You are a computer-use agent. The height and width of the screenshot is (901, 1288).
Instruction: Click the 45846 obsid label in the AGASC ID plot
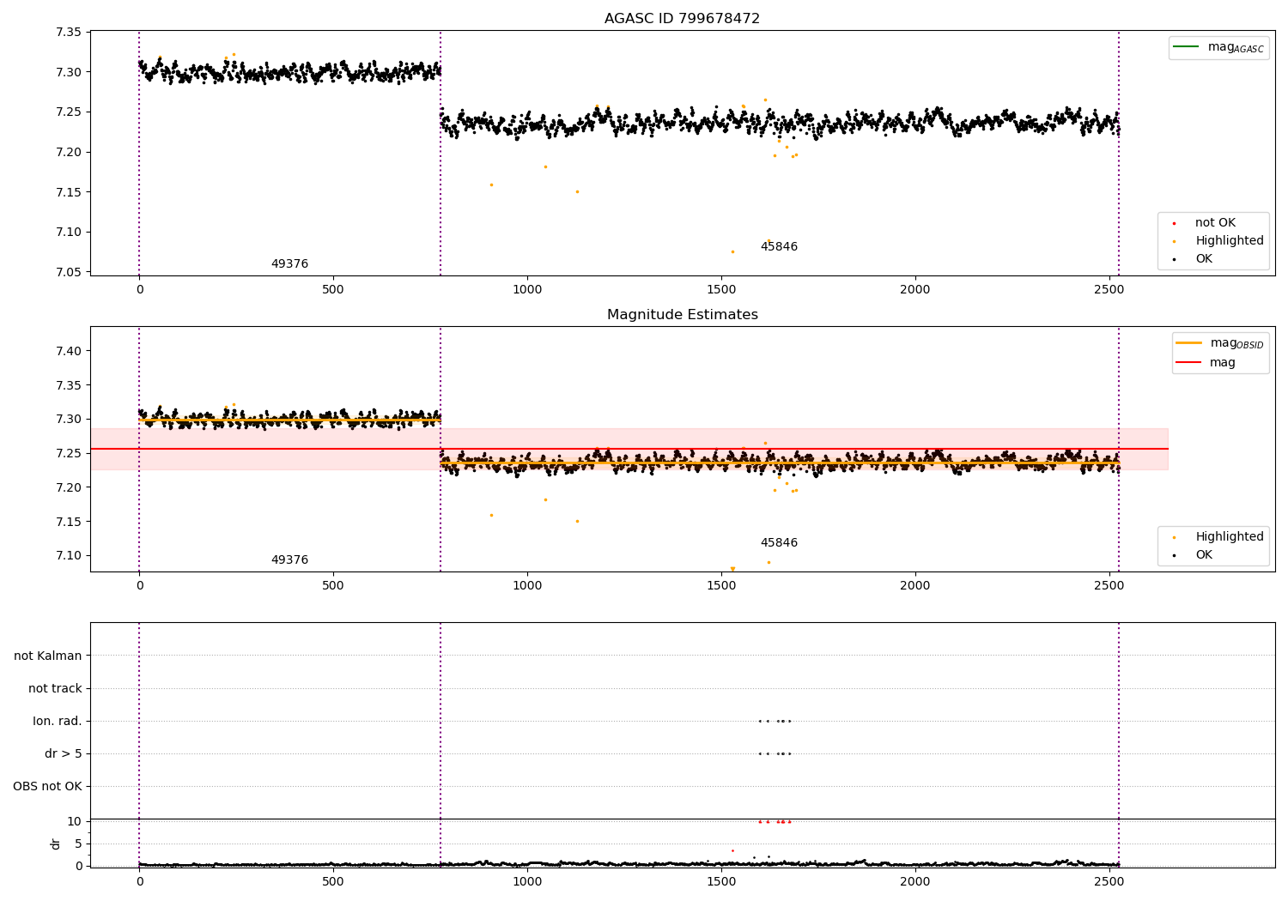779,247
